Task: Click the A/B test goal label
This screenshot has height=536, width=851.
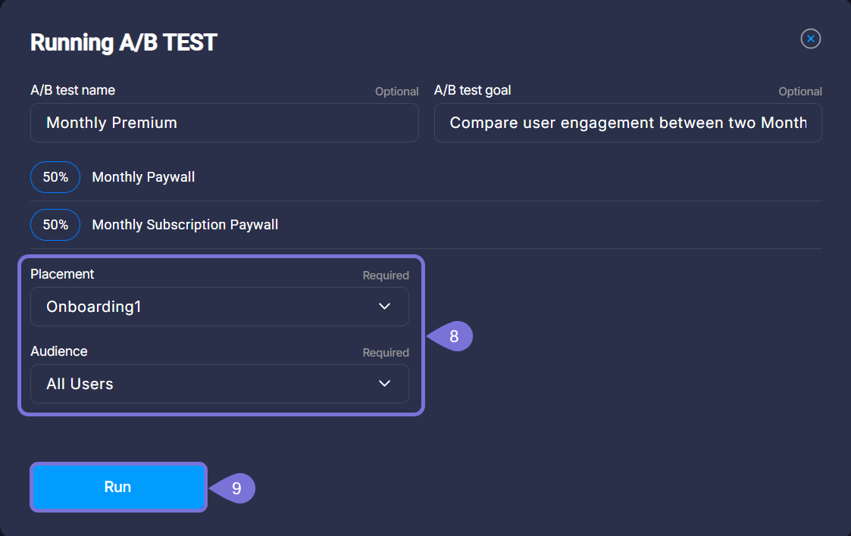Action: (472, 90)
